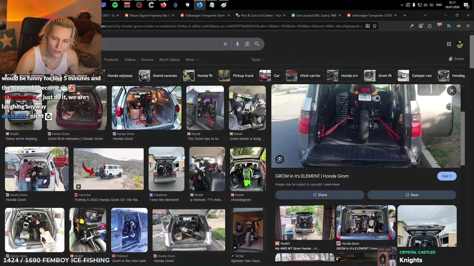Open Pinterest 'Grom in the mini van' image
This screenshot has height=266, width=474.
coord(129,230)
